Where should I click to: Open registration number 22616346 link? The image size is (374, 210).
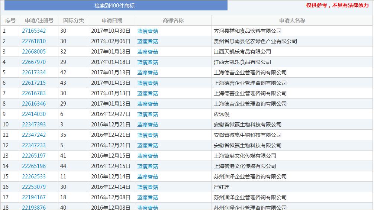pos(34,104)
